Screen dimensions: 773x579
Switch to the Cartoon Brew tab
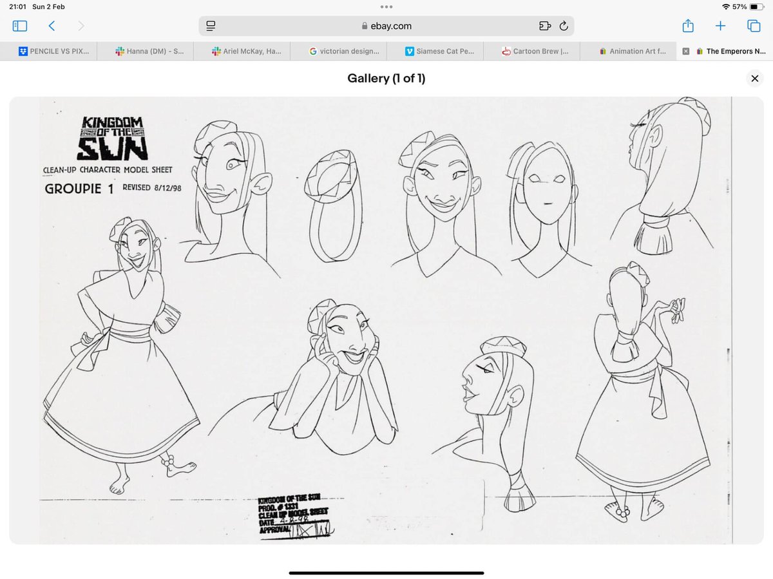pos(531,52)
